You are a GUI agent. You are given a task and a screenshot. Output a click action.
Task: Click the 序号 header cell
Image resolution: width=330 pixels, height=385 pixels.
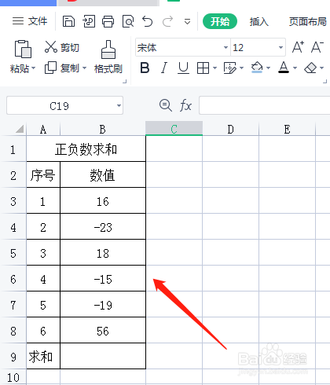43,175
